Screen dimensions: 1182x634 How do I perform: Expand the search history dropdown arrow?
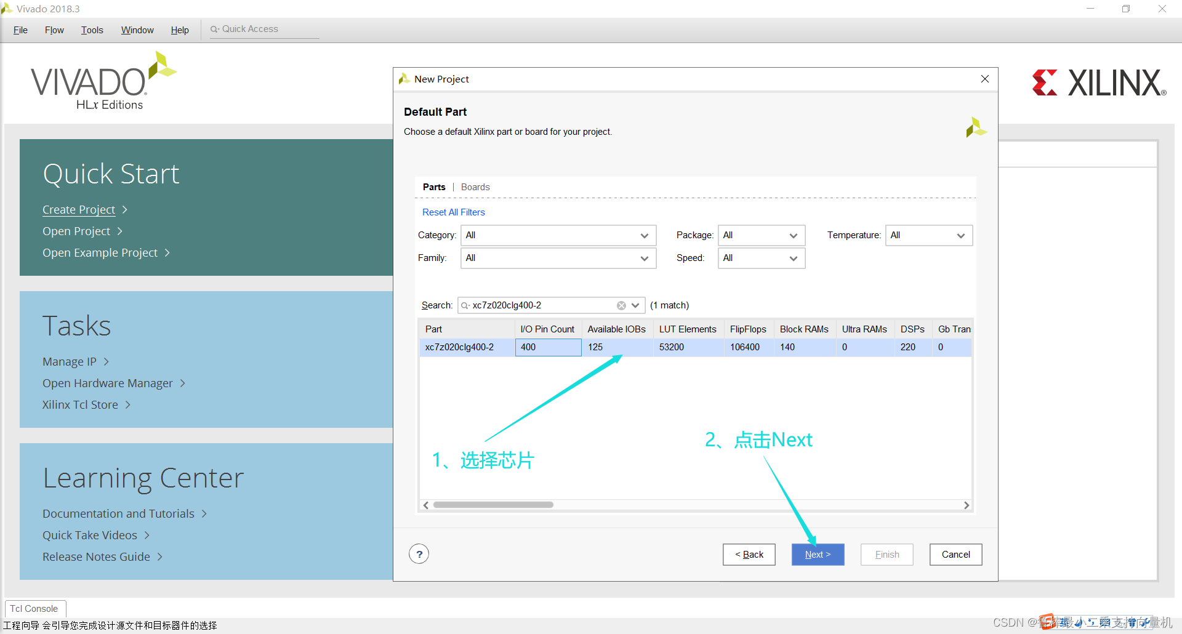(x=635, y=305)
